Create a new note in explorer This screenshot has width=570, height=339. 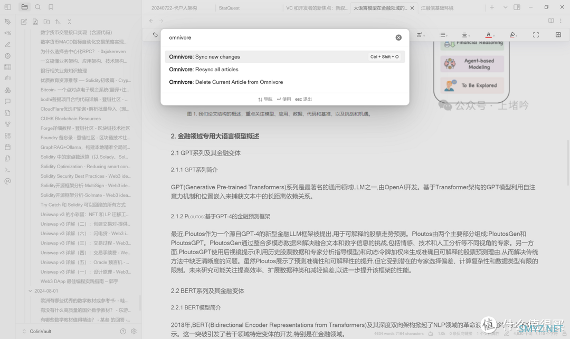click(24, 22)
